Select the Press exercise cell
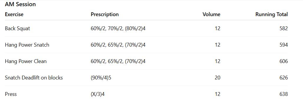 (x=11, y=94)
